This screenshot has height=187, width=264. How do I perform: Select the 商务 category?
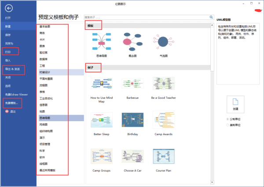click(42, 33)
